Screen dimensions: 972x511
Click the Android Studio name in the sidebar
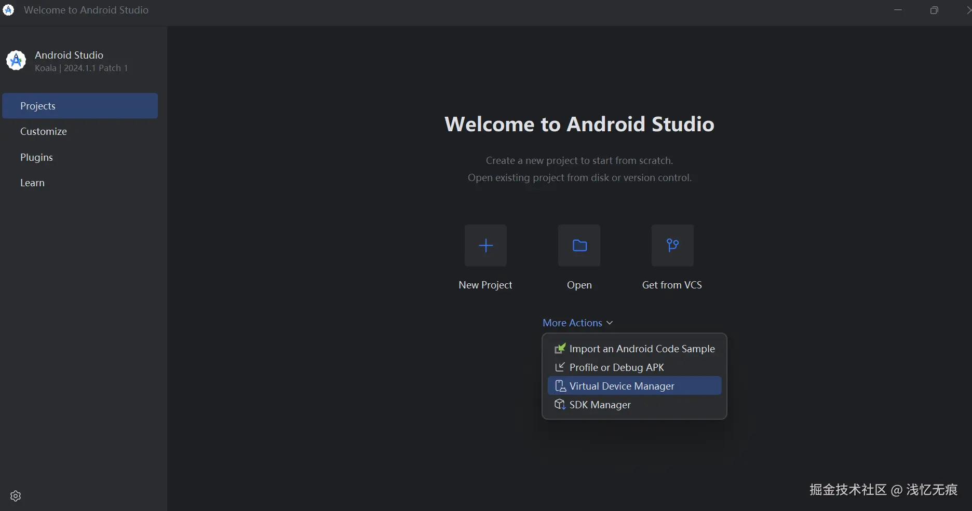[69, 55]
